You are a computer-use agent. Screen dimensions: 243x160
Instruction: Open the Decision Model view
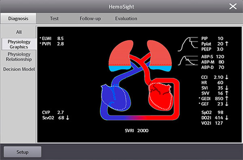tap(19, 69)
